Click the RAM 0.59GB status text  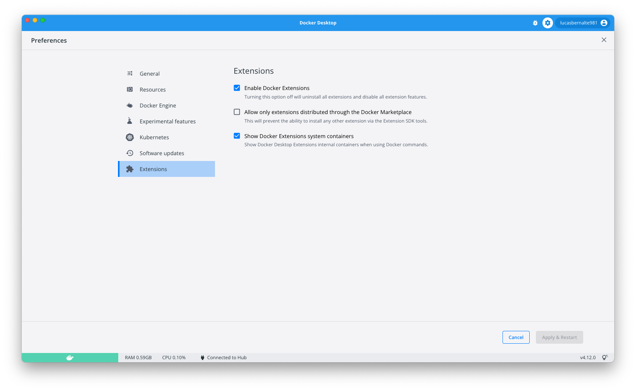point(138,358)
